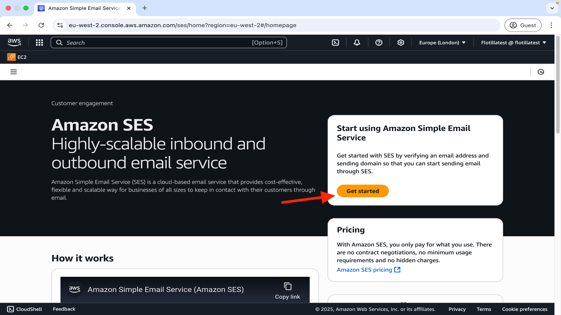Click the hexagon panel icon at right
561x315 pixels.
click(x=541, y=72)
